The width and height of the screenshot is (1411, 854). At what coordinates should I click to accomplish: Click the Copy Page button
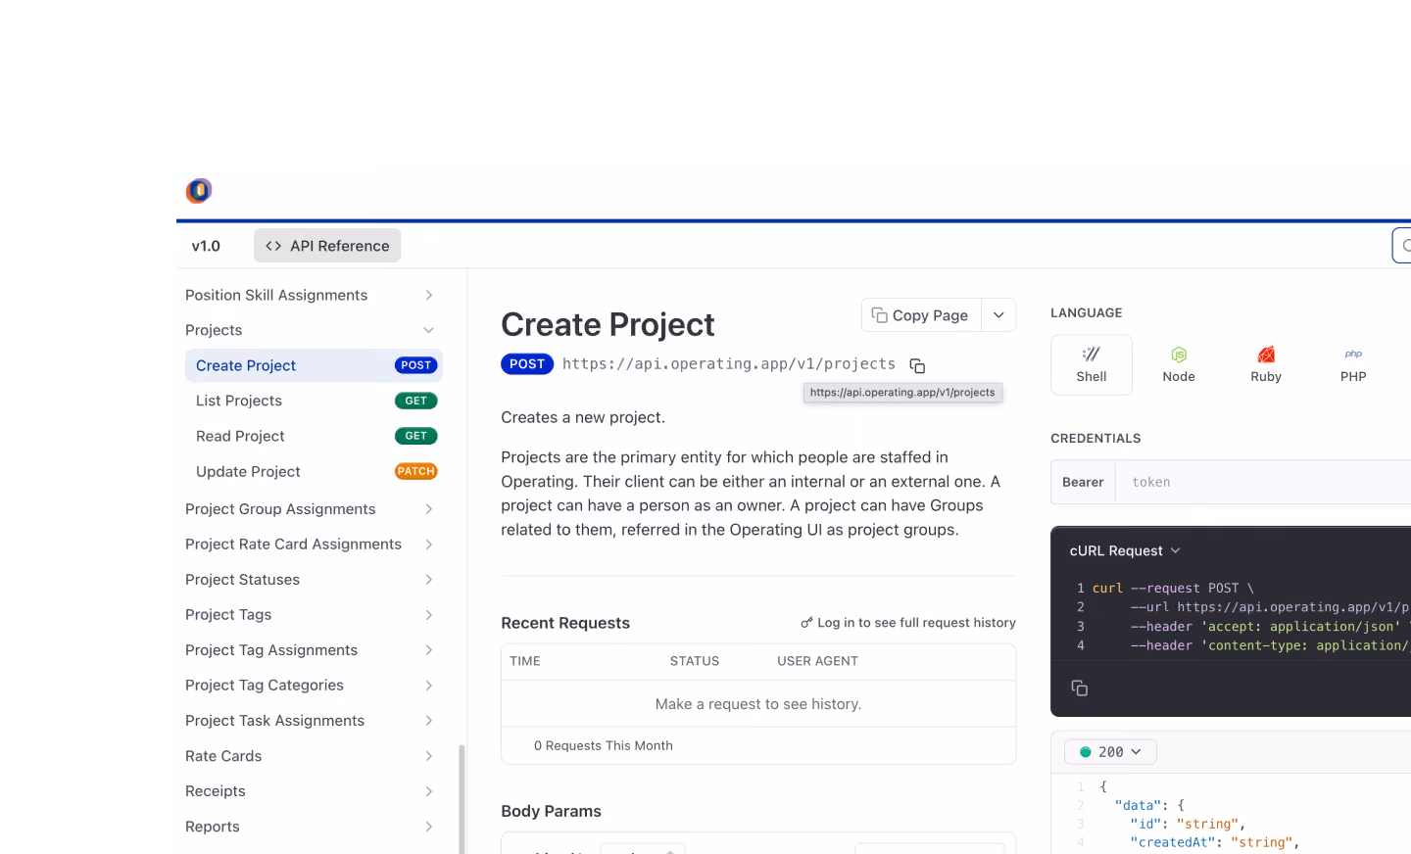[x=920, y=315]
